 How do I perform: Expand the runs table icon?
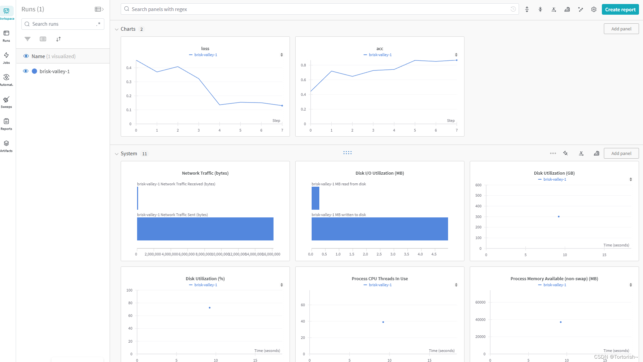(99, 9)
